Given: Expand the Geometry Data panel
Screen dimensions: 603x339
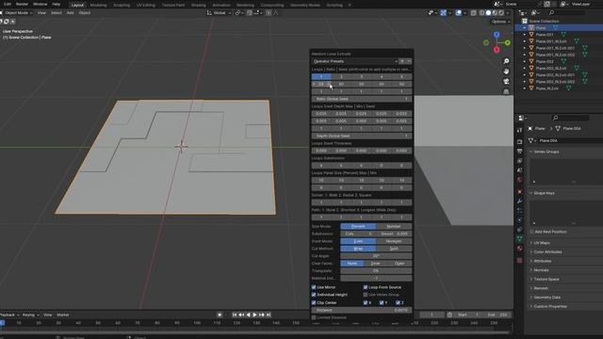Looking at the screenshot, I should click(546, 298).
